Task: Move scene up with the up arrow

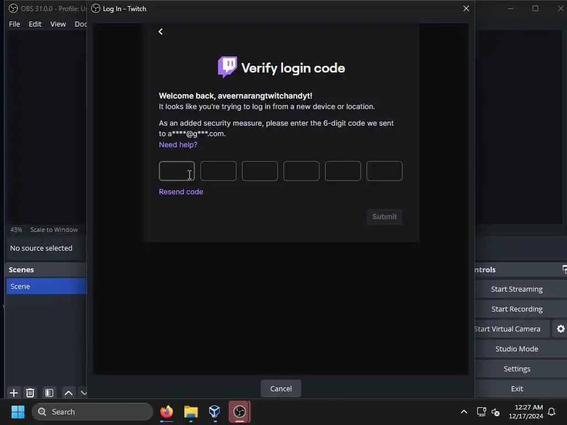Action: click(x=68, y=393)
